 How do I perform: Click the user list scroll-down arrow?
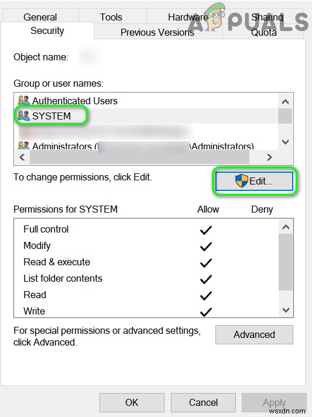click(285, 142)
